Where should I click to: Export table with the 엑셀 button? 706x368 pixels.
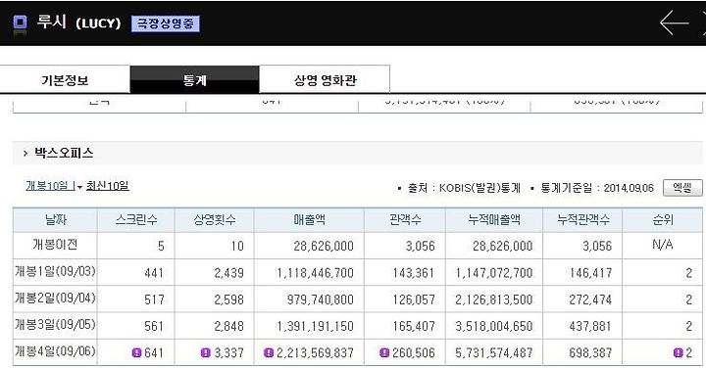[x=682, y=187]
